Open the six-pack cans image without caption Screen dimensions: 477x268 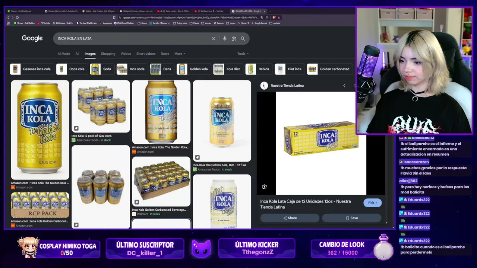click(101, 186)
